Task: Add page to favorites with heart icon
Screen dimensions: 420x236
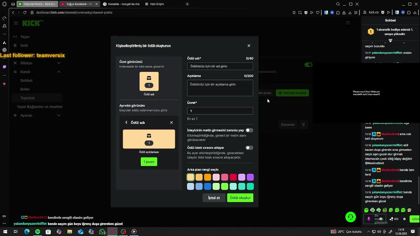Action: (318, 12)
